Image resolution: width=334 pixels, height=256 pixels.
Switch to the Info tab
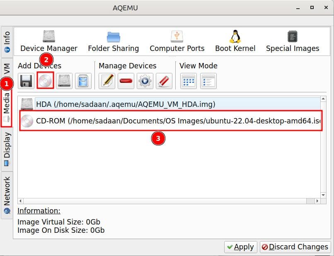[7, 42]
